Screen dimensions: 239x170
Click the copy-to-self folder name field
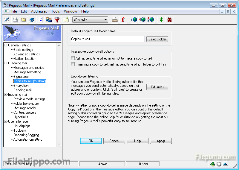pos(107,39)
